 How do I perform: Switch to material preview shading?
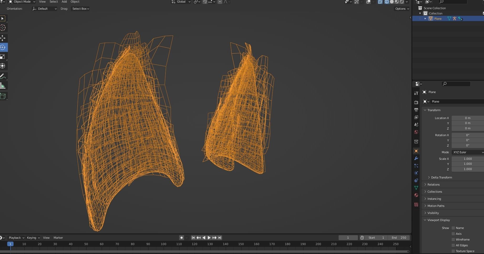click(397, 2)
